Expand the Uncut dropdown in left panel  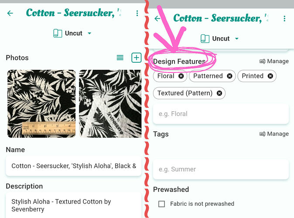point(73,33)
